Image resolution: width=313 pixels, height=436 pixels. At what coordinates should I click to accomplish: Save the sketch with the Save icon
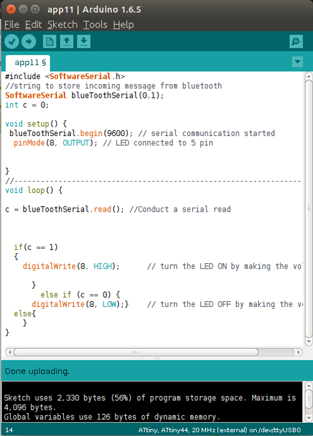[x=84, y=42]
